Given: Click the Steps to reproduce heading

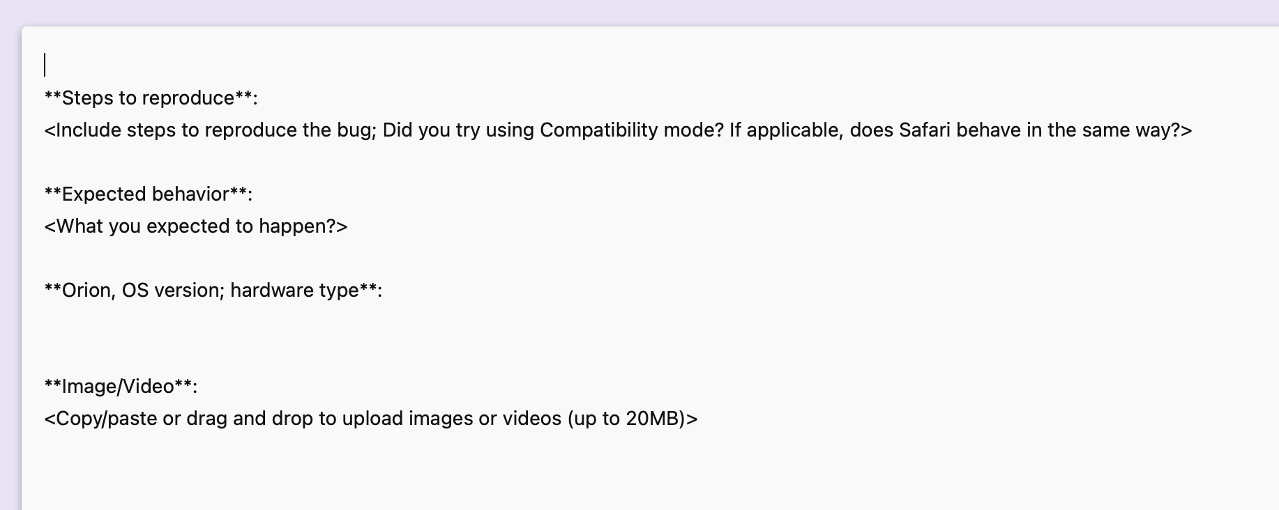Looking at the screenshot, I should pyautogui.click(x=151, y=98).
